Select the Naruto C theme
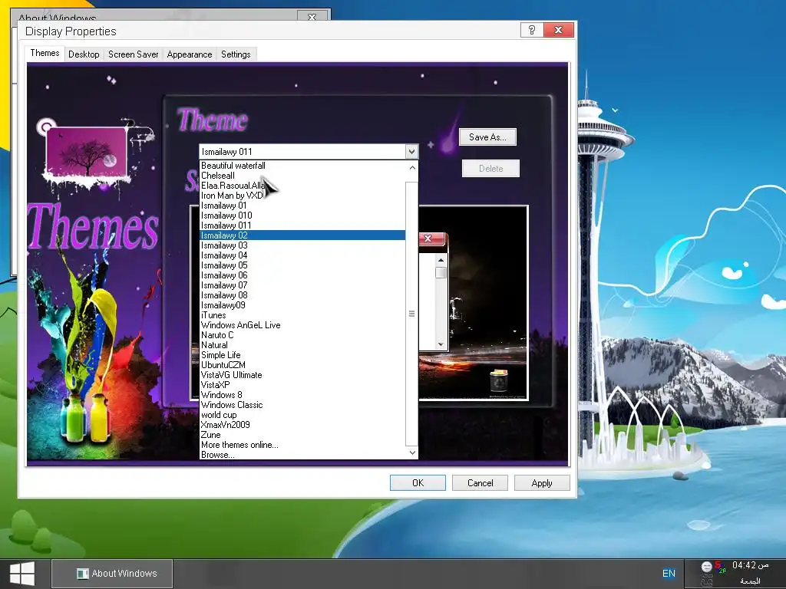Screen dimensions: 786x589 click(302, 335)
